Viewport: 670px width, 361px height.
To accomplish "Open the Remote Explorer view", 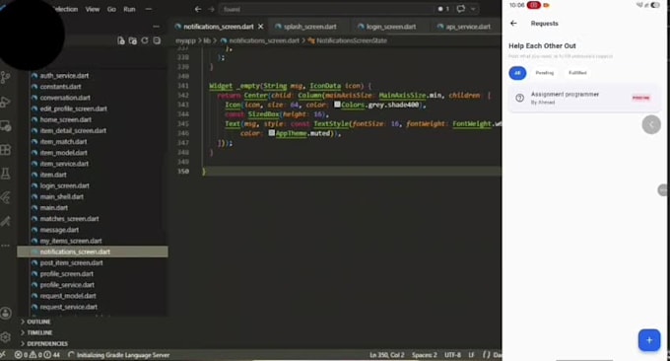I will pos(6,125).
